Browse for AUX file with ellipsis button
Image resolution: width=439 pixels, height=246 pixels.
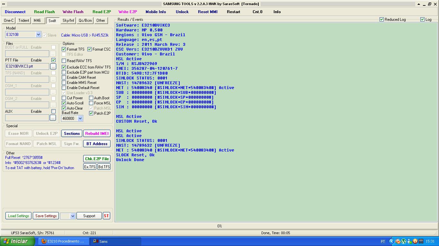pyautogui.click(x=53, y=118)
